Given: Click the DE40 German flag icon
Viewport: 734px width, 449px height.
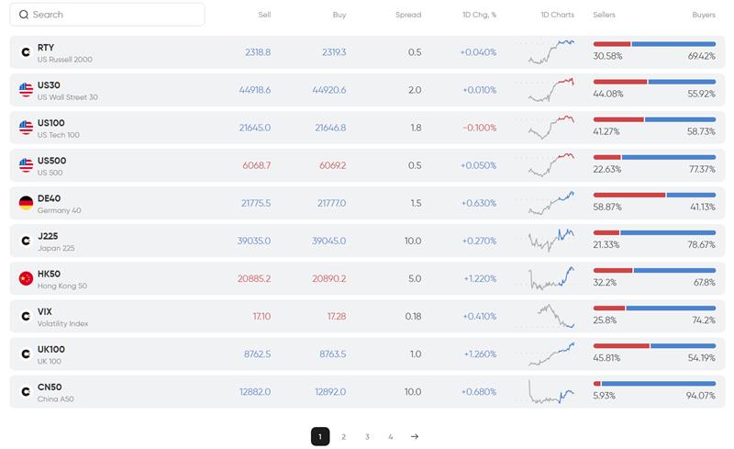Looking at the screenshot, I should pos(26,203).
